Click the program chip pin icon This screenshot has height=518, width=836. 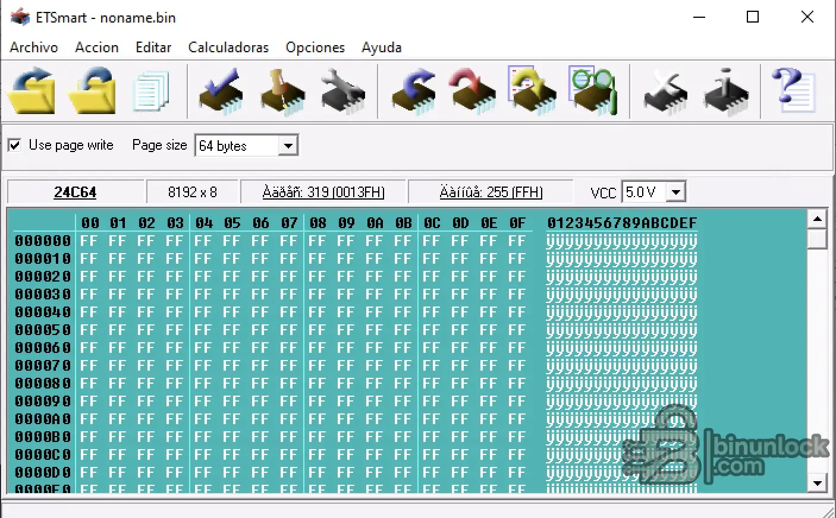click(x=282, y=91)
